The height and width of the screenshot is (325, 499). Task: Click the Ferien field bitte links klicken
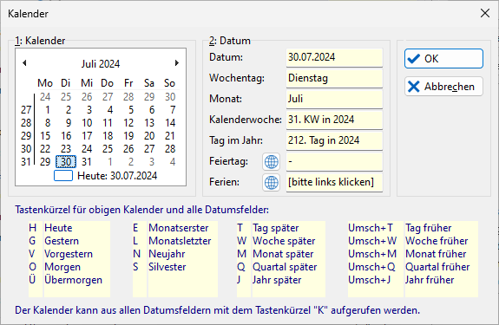(334, 182)
